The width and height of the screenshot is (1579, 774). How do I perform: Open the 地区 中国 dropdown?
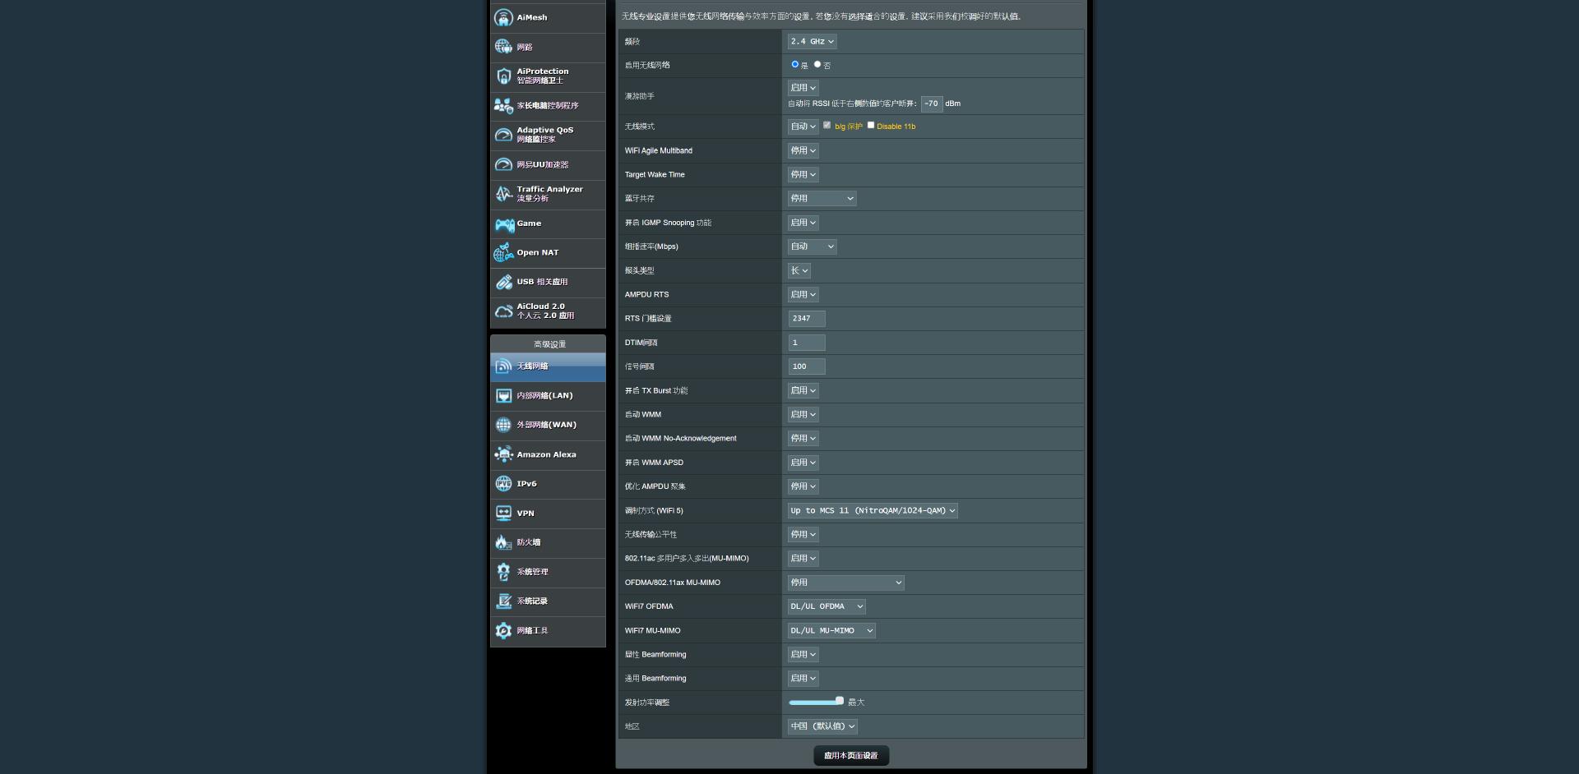click(x=823, y=726)
